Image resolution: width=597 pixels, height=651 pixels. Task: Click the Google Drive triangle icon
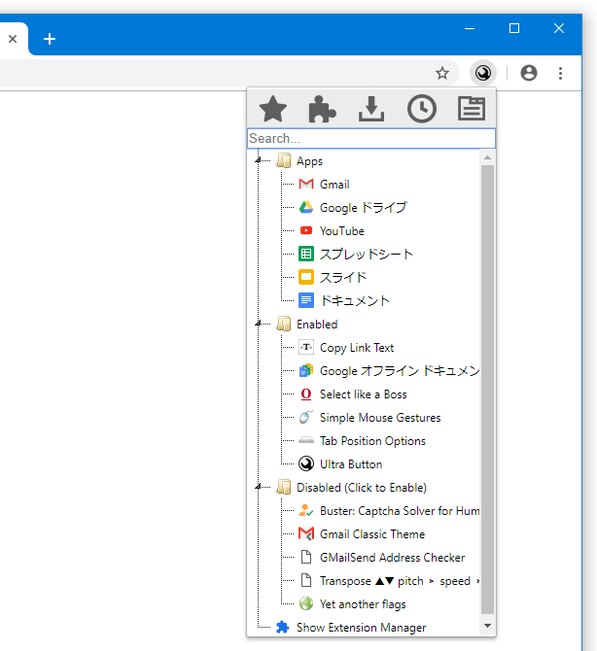pyautogui.click(x=306, y=207)
